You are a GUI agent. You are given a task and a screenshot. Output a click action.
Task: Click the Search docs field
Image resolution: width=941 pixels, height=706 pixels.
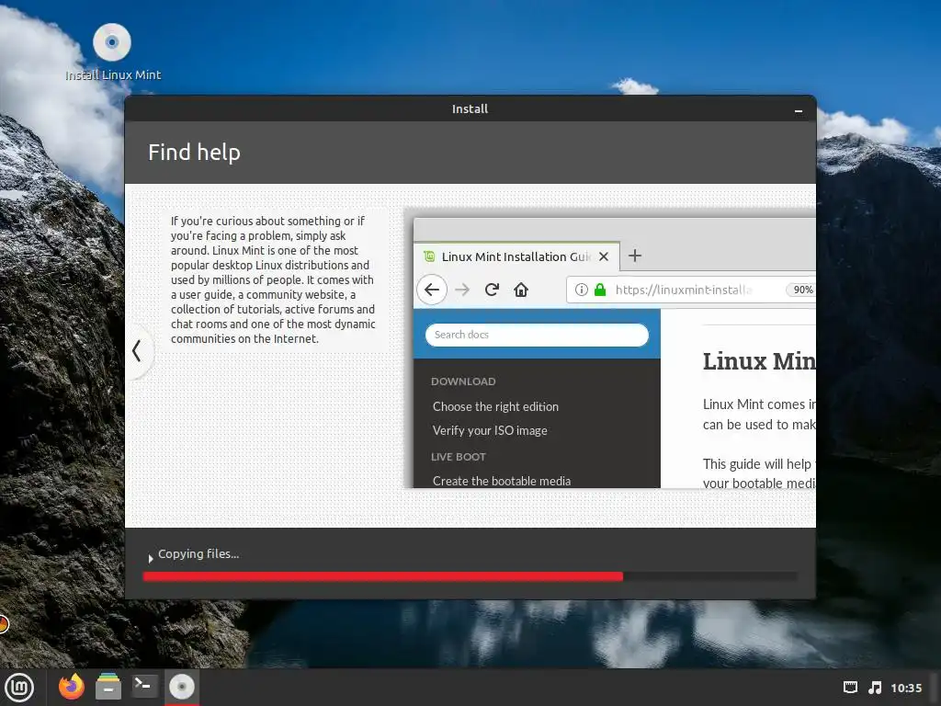pos(537,335)
